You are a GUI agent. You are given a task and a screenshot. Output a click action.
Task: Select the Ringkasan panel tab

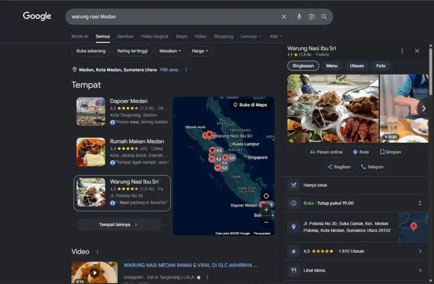[x=303, y=66]
